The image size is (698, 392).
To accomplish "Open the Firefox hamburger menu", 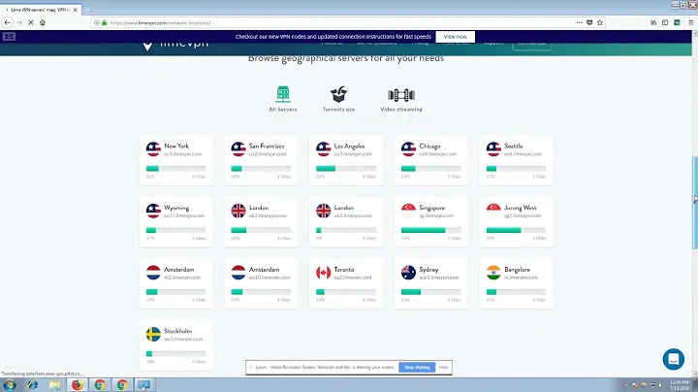I will 691,22.
